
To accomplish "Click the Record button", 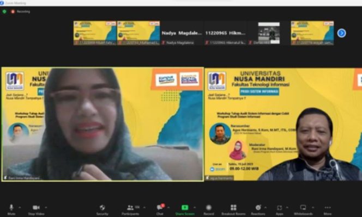I will tap(209, 210).
